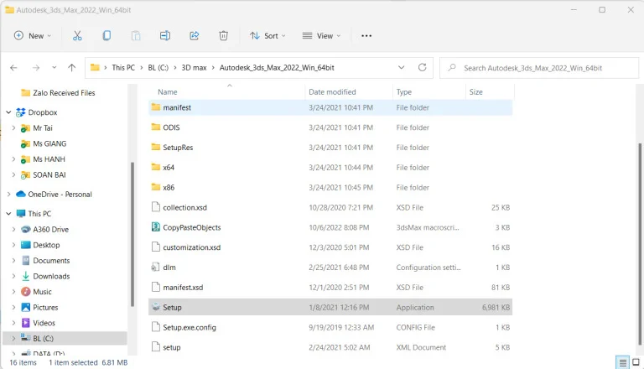
Task: Expand the Documents tree node
Action: [x=13, y=260]
